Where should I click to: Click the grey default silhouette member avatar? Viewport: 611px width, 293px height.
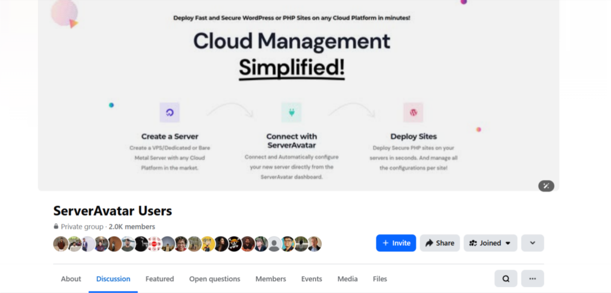pos(274,244)
